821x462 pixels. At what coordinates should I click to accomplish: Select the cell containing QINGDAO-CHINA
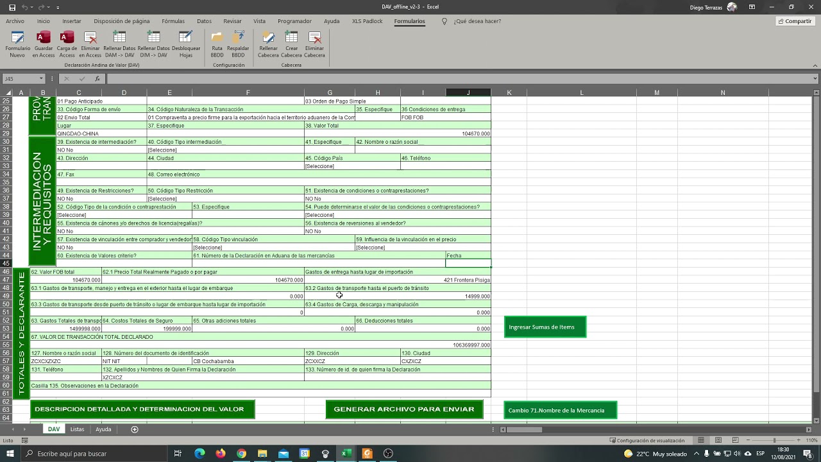pos(101,133)
